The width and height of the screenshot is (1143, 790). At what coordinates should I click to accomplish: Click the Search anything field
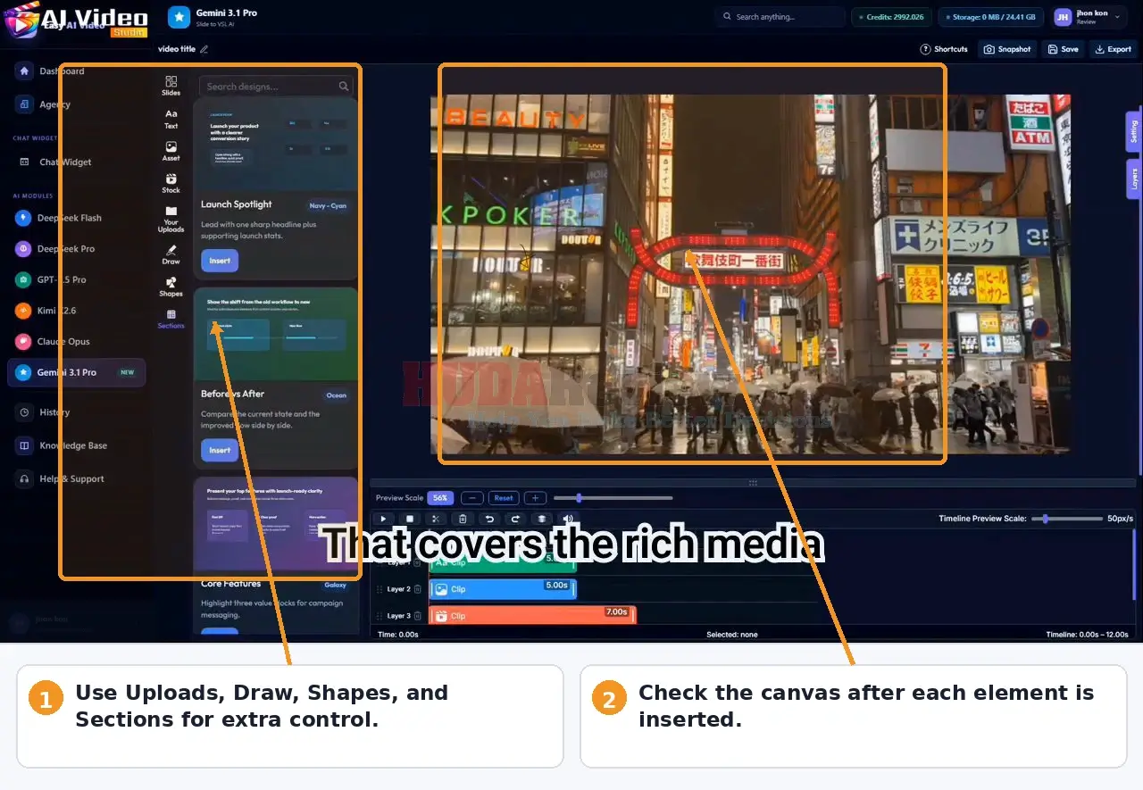pos(780,17)
